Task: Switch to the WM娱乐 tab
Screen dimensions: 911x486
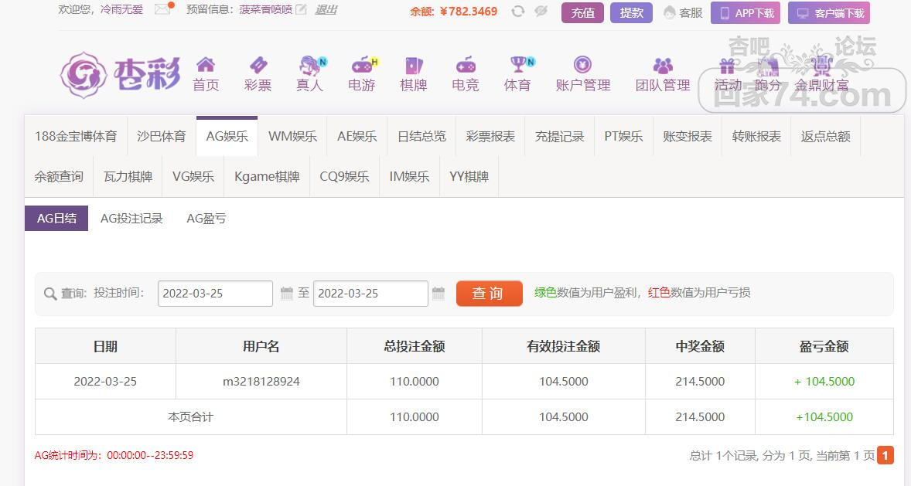Action: pyautogui.click(x=292, y=137)
